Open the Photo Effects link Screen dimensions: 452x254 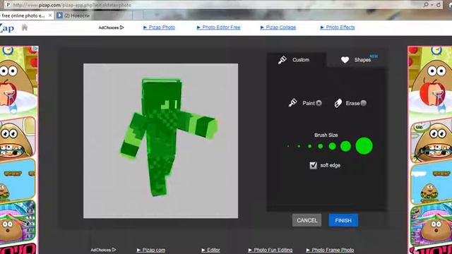click(338, 28)
